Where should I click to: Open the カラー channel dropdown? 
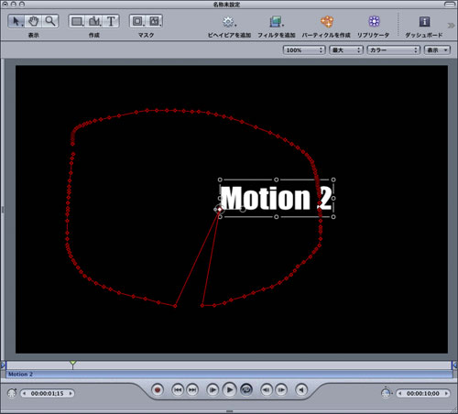393,50
